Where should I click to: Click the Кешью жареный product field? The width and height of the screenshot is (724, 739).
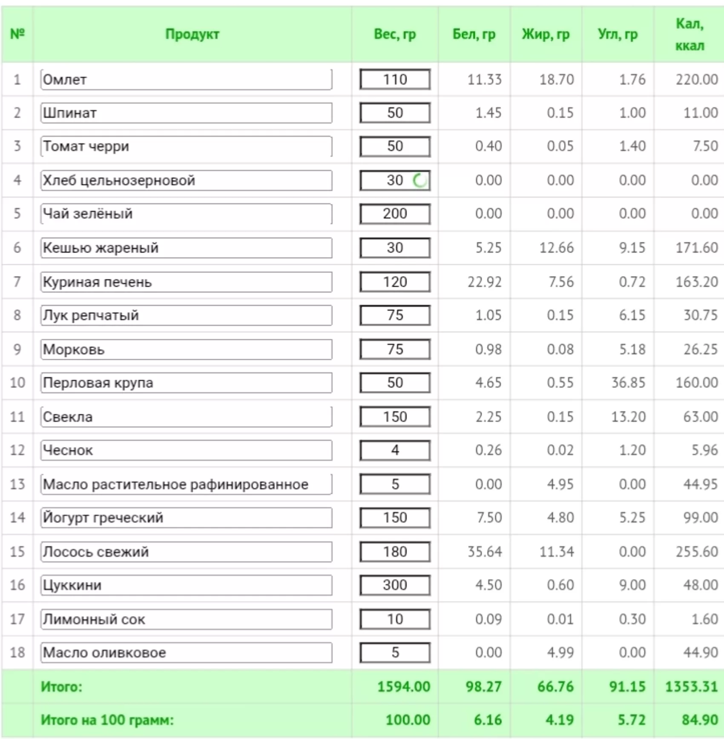186,248
